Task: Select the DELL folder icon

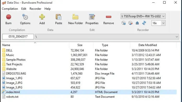Action: [4, 50]
